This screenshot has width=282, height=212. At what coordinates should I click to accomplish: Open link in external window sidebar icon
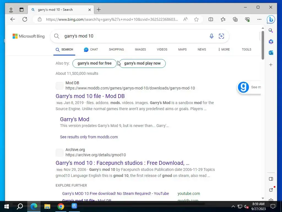(x=271, y=190)
